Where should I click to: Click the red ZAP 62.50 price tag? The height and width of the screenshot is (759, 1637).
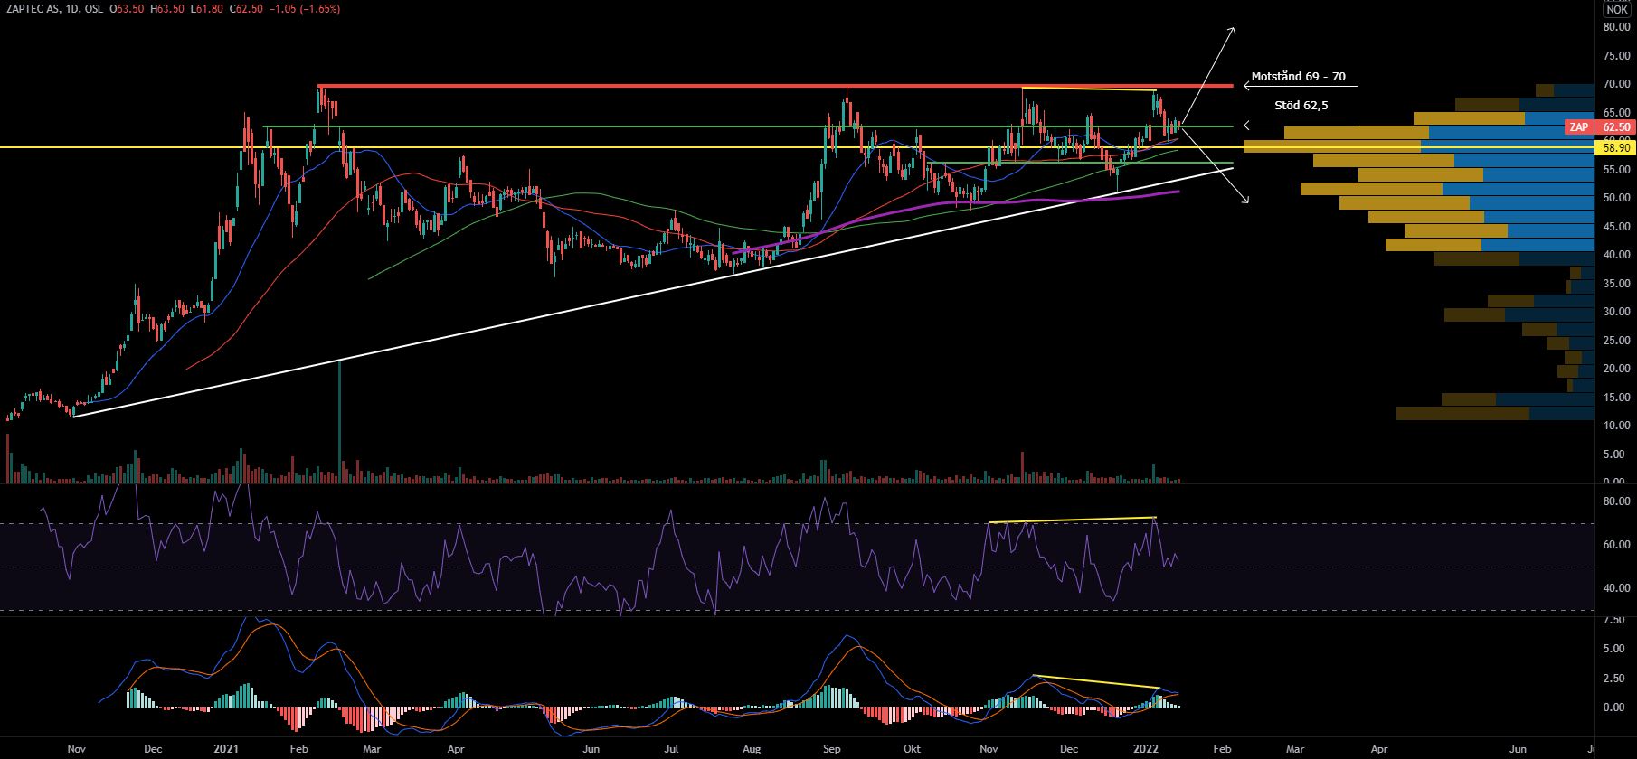[x=1599, y=127]
